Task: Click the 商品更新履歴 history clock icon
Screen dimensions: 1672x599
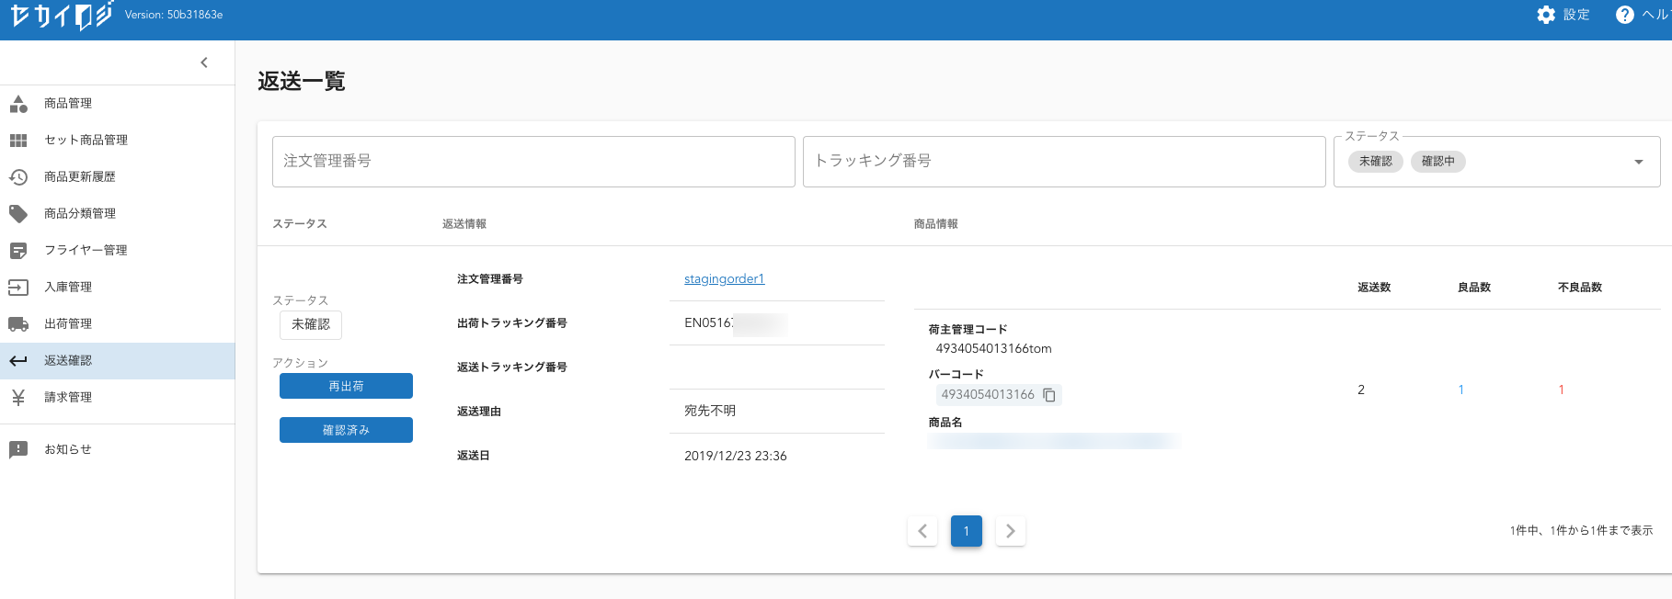Action: tap(18, 177)
